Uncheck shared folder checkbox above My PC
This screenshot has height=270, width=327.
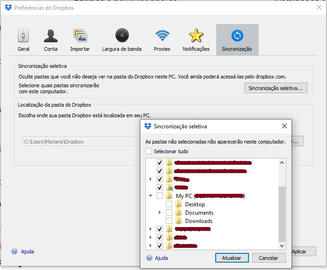tap(160, 187)
